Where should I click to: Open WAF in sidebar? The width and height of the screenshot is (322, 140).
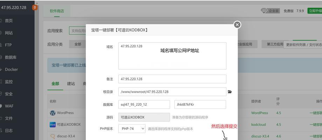coord(9,106)
